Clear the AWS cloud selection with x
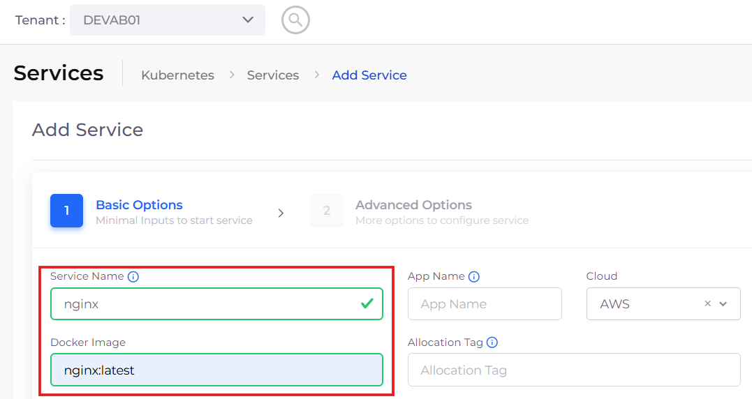 click(x=707, y=304)
